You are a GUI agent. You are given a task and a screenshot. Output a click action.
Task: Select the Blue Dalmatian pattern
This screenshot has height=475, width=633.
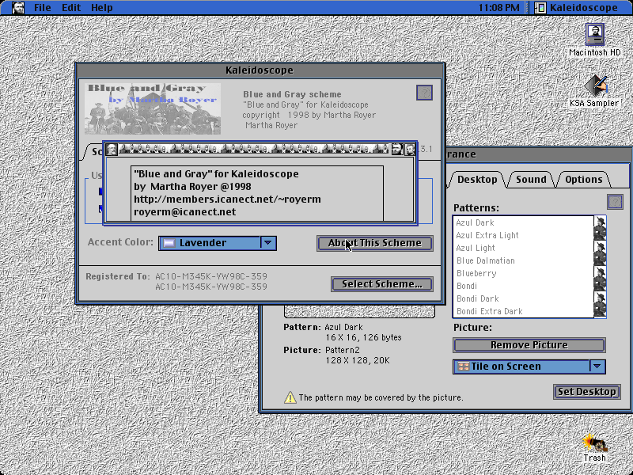[523, 260]
